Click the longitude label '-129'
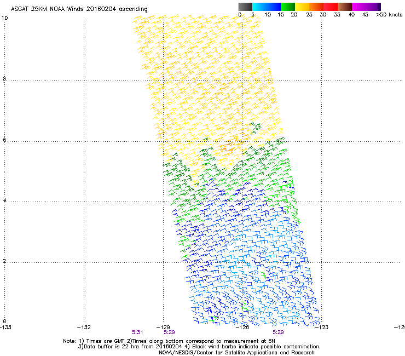 coord(163,328)
